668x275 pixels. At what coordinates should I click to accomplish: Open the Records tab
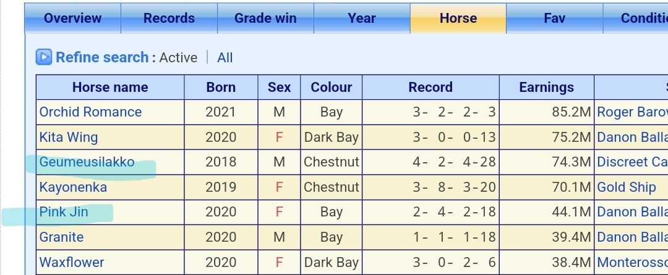[169, 18]
